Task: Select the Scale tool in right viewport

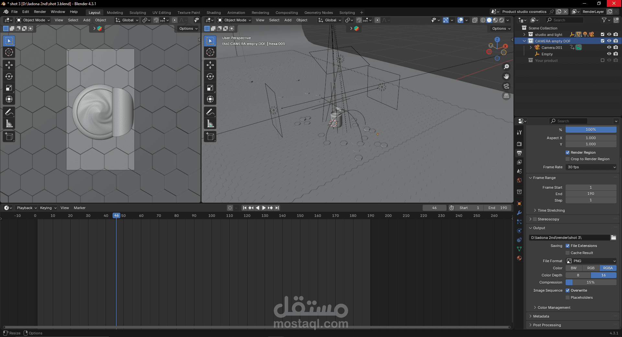Action: 210,88
